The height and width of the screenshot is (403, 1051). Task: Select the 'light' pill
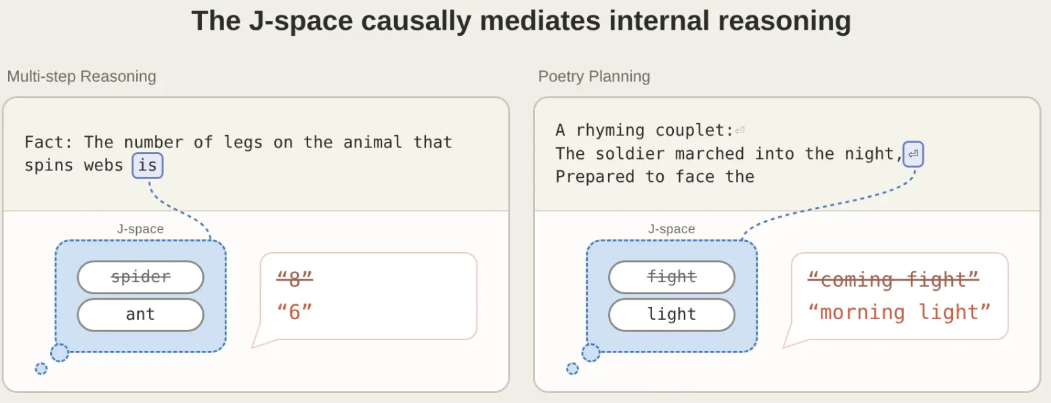point(672,314)
